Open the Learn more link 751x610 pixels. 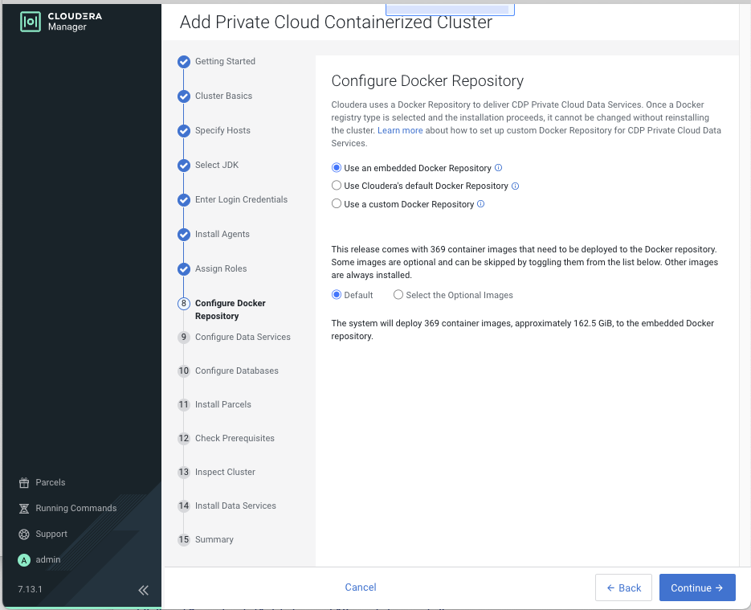pos(400,130)
